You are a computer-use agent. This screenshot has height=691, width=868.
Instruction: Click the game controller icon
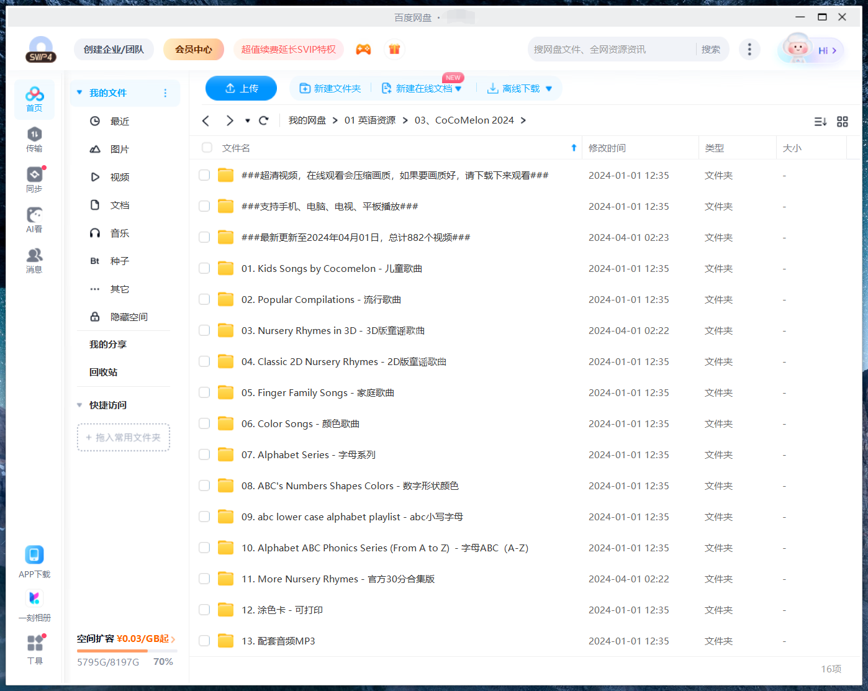tap(363, 50)
